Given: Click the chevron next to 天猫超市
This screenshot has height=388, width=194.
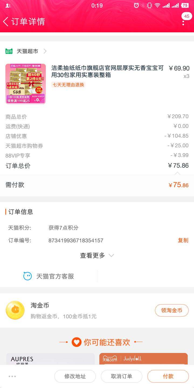Looking at the screenshot, I should [x=45, y=51].
